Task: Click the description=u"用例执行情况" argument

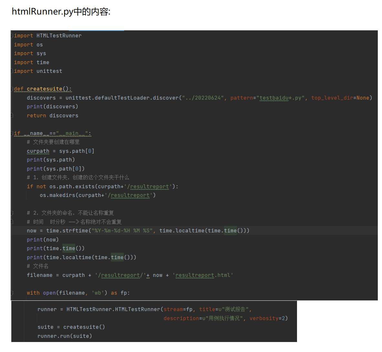Action: 203,318
